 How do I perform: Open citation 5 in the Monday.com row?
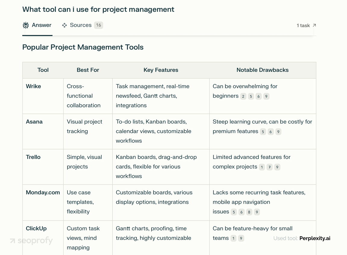click(x=234, y=212)
